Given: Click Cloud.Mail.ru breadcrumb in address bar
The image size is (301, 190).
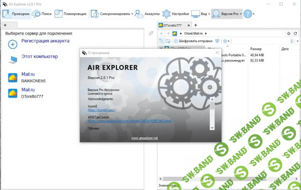Looking at the screenshot, I should click(x=193, y=33).
